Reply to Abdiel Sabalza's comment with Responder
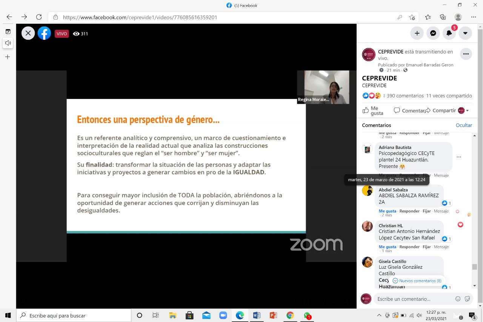The image size is (483, 322). click(x=409, y=211)
